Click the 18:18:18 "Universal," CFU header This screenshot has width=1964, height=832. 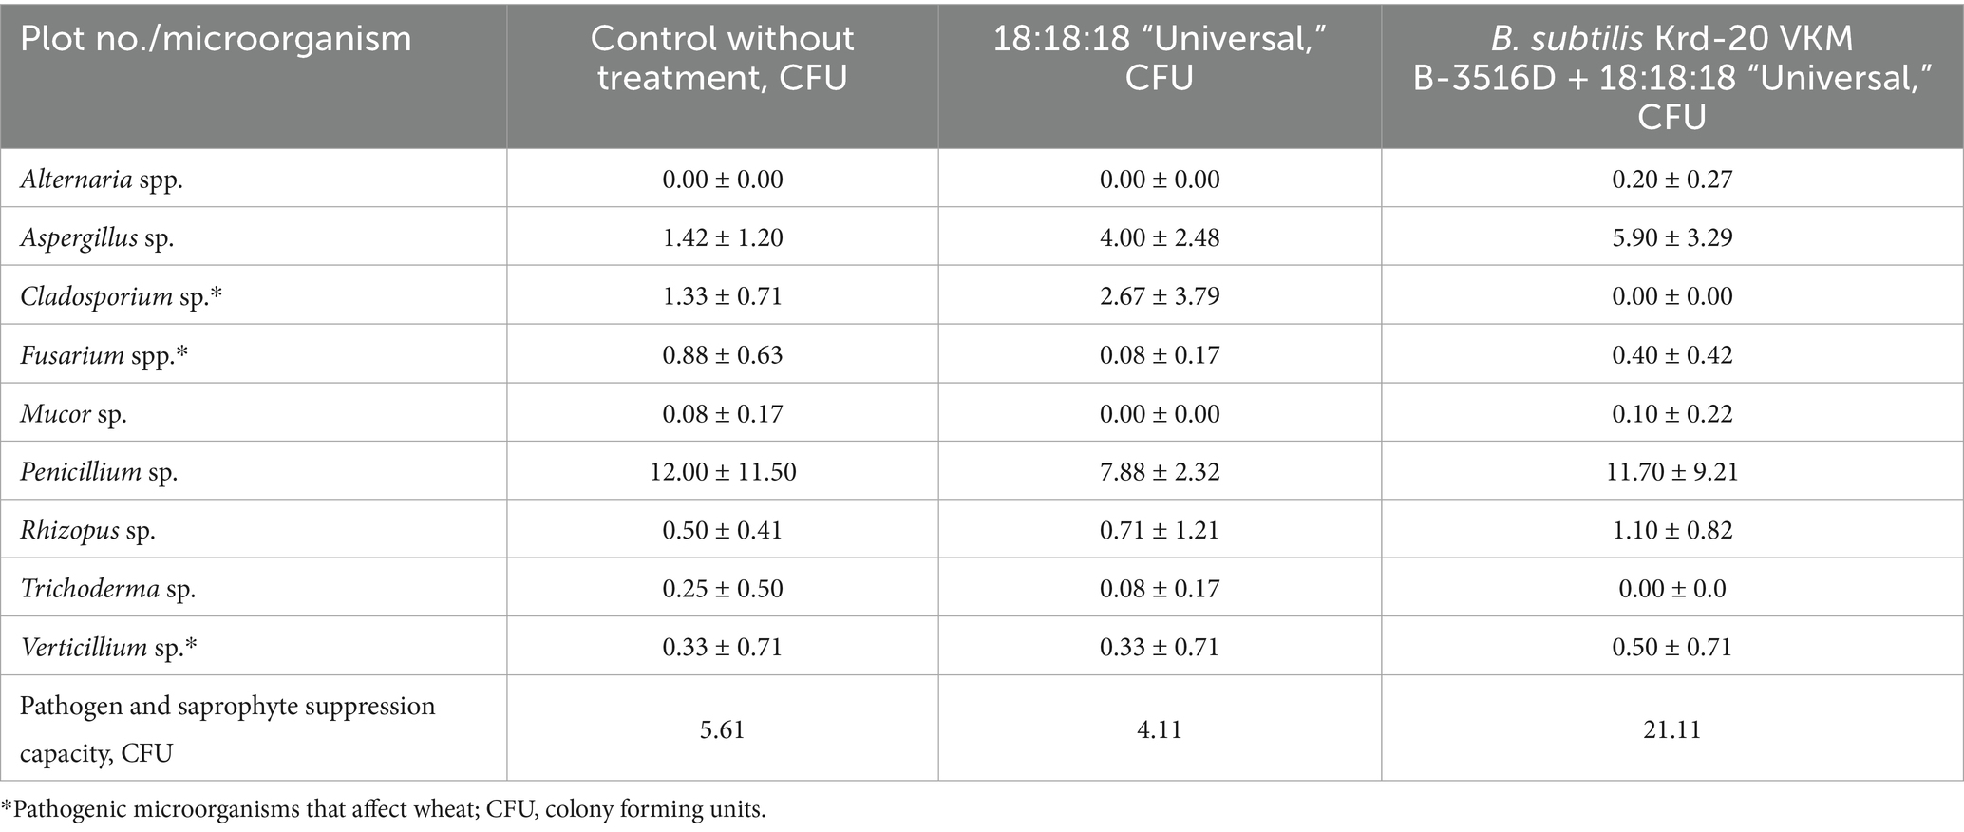point(1159,58)
